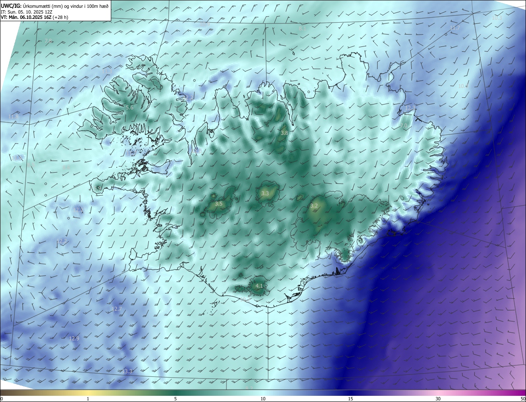Click the 3.2 value on the large glacier
Image resolution: width=526 pixels, height=402 pixels.
(x=314, y=206)
